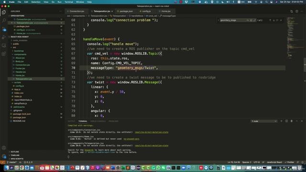The height and width of the screenshot is (172, 306).
Task: Click Ln 70, Col 26 cursor position
Action: tap(234, 162)
